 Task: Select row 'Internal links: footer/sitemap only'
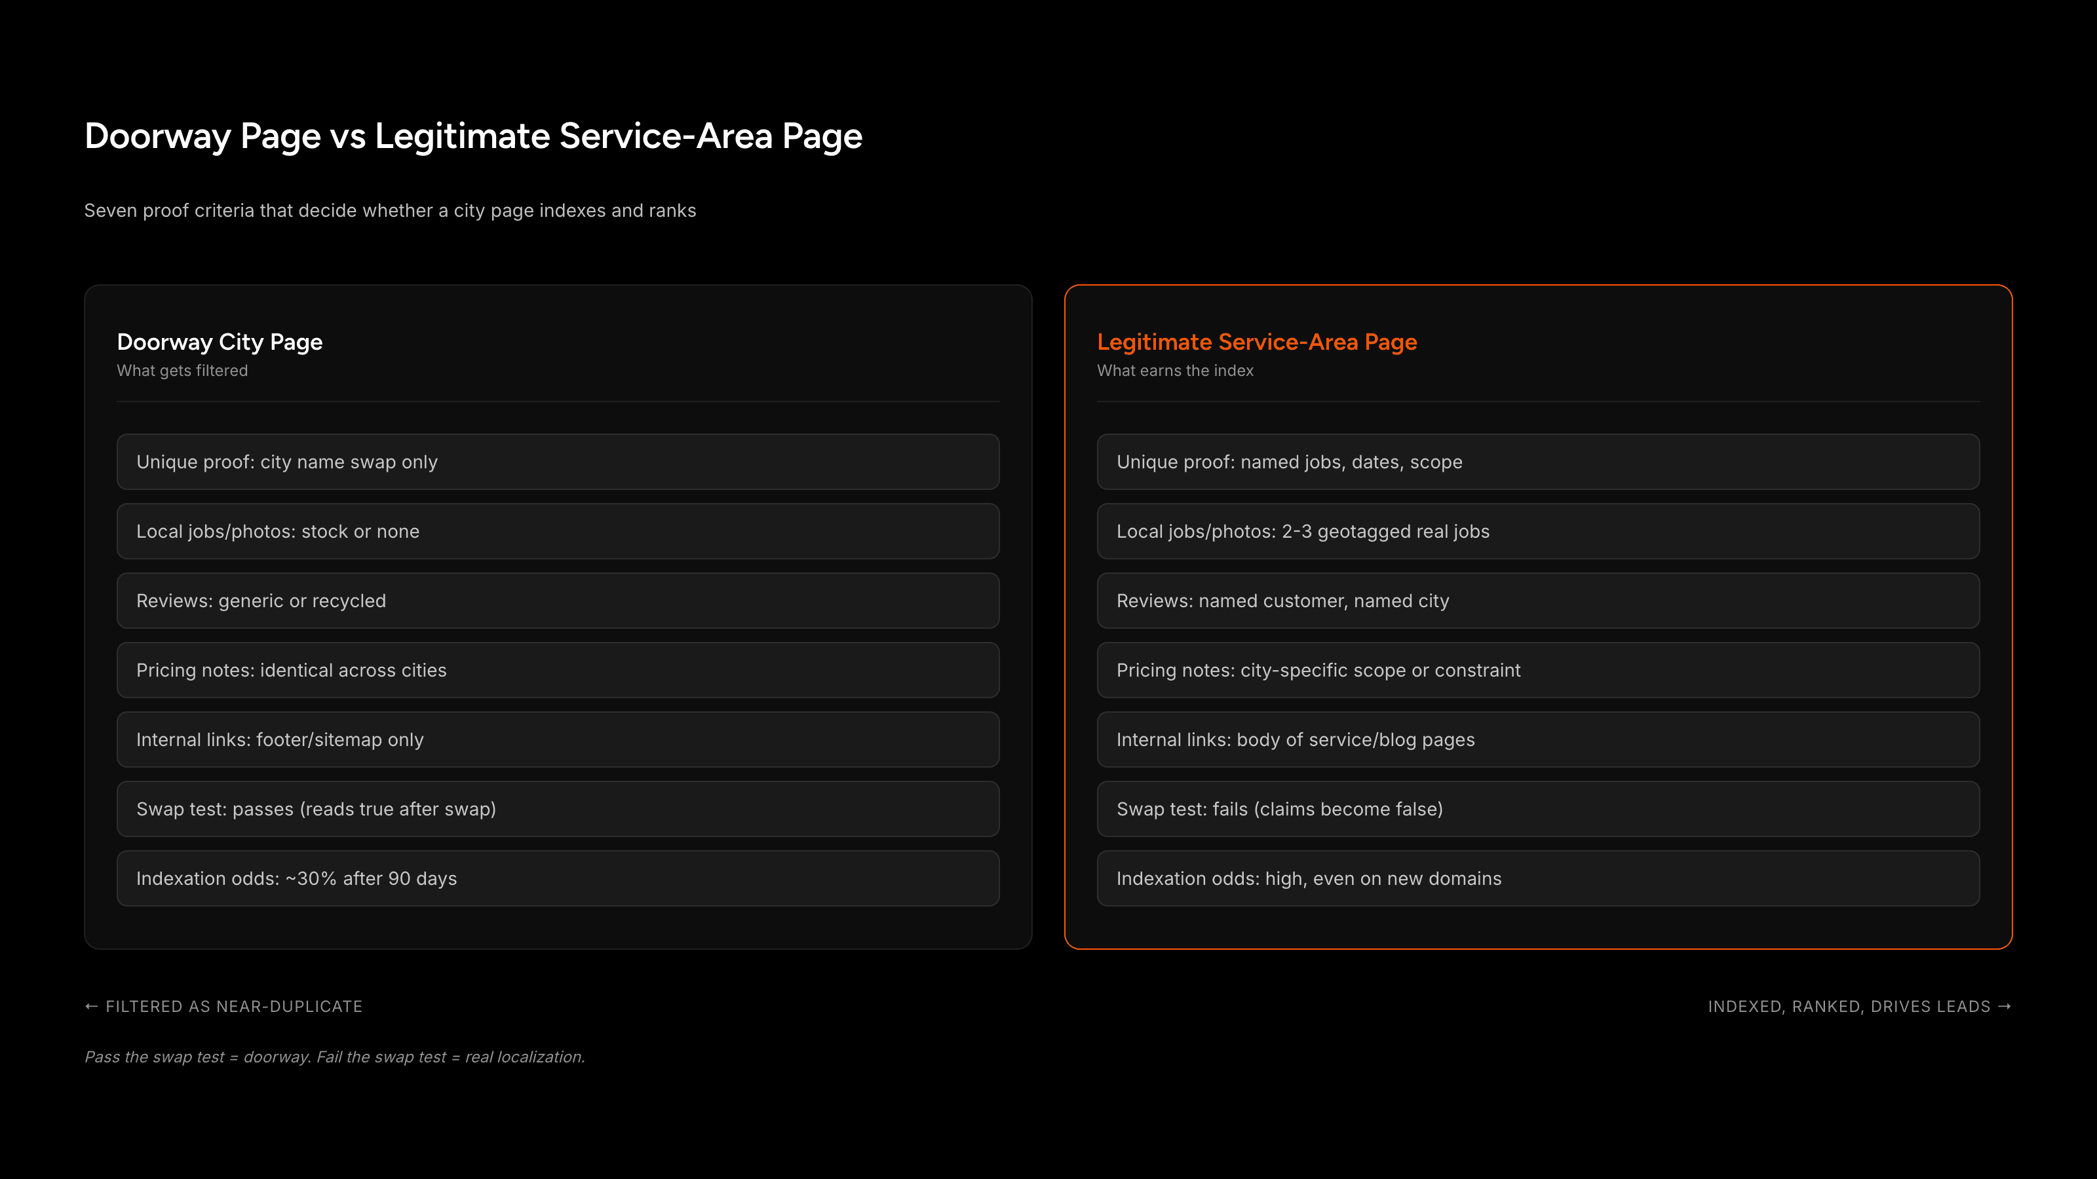coord(558,739)
